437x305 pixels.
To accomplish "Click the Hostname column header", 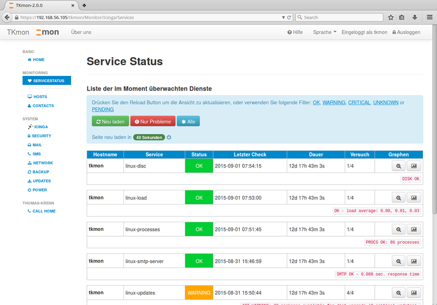I will [x=105, y=154].
